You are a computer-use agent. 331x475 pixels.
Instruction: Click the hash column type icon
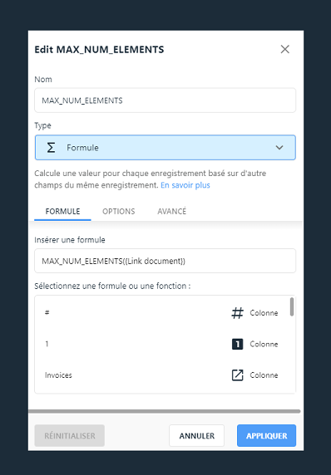237,313
